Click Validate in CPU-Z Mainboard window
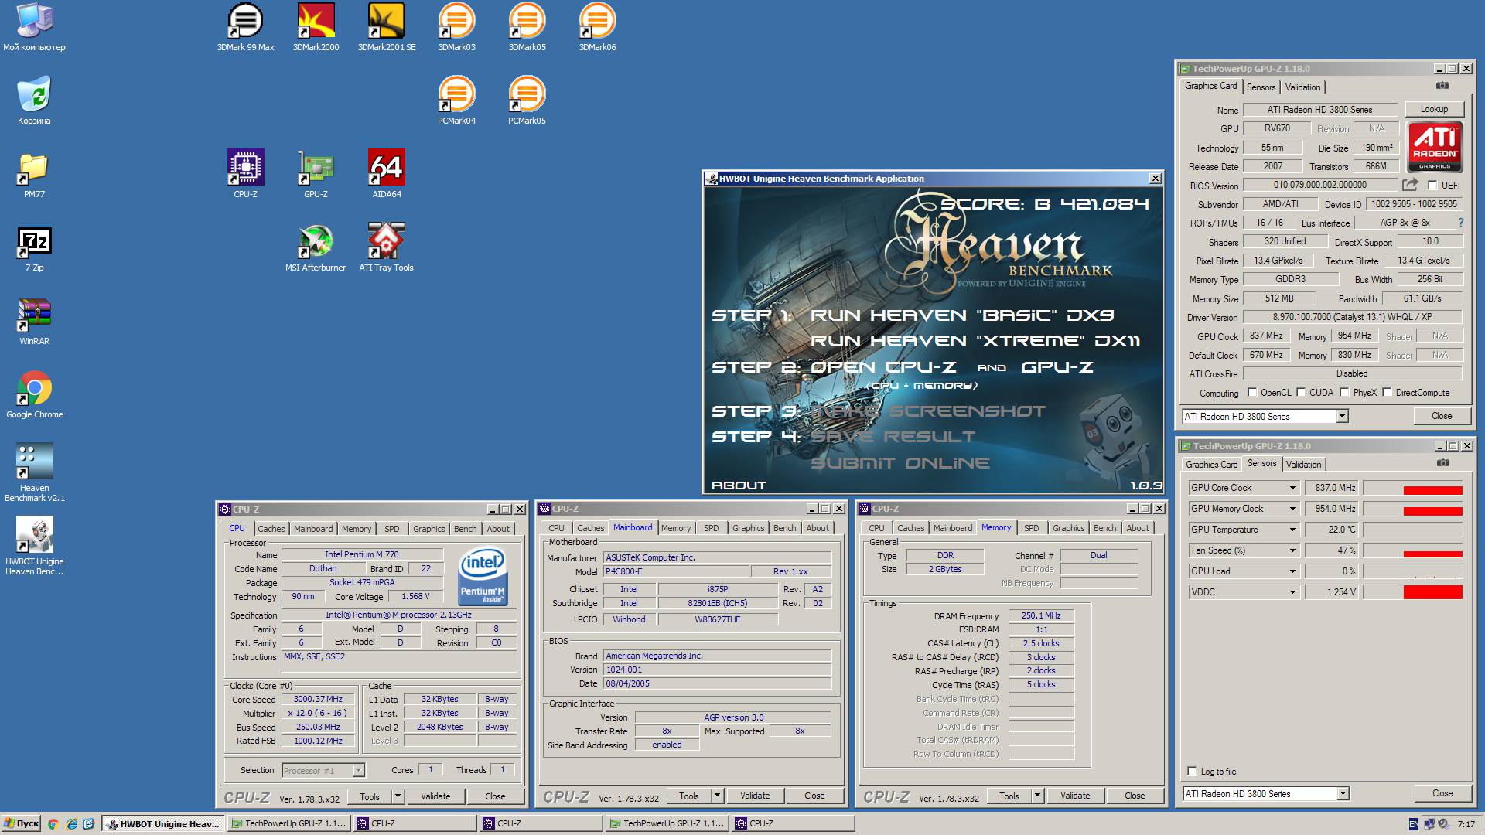The width and height of the screenshot is (1485, 835). point(755,796)
